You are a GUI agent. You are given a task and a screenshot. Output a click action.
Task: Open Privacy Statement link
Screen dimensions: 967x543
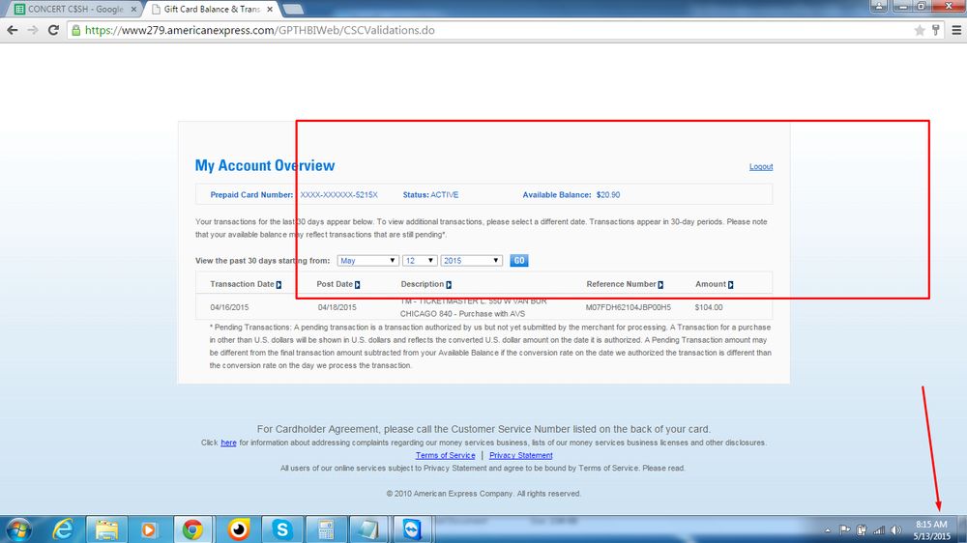pos(521,455)
